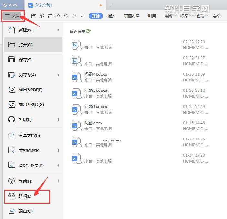Click the 保存 floppy icon in menu

11,60
